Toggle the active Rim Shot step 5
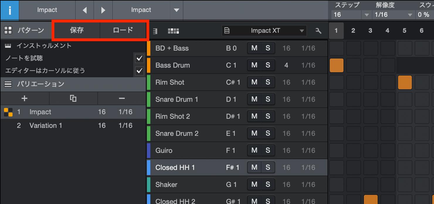Image resolution: width=434 pixels, height=204 pixels. coord(405,82)
